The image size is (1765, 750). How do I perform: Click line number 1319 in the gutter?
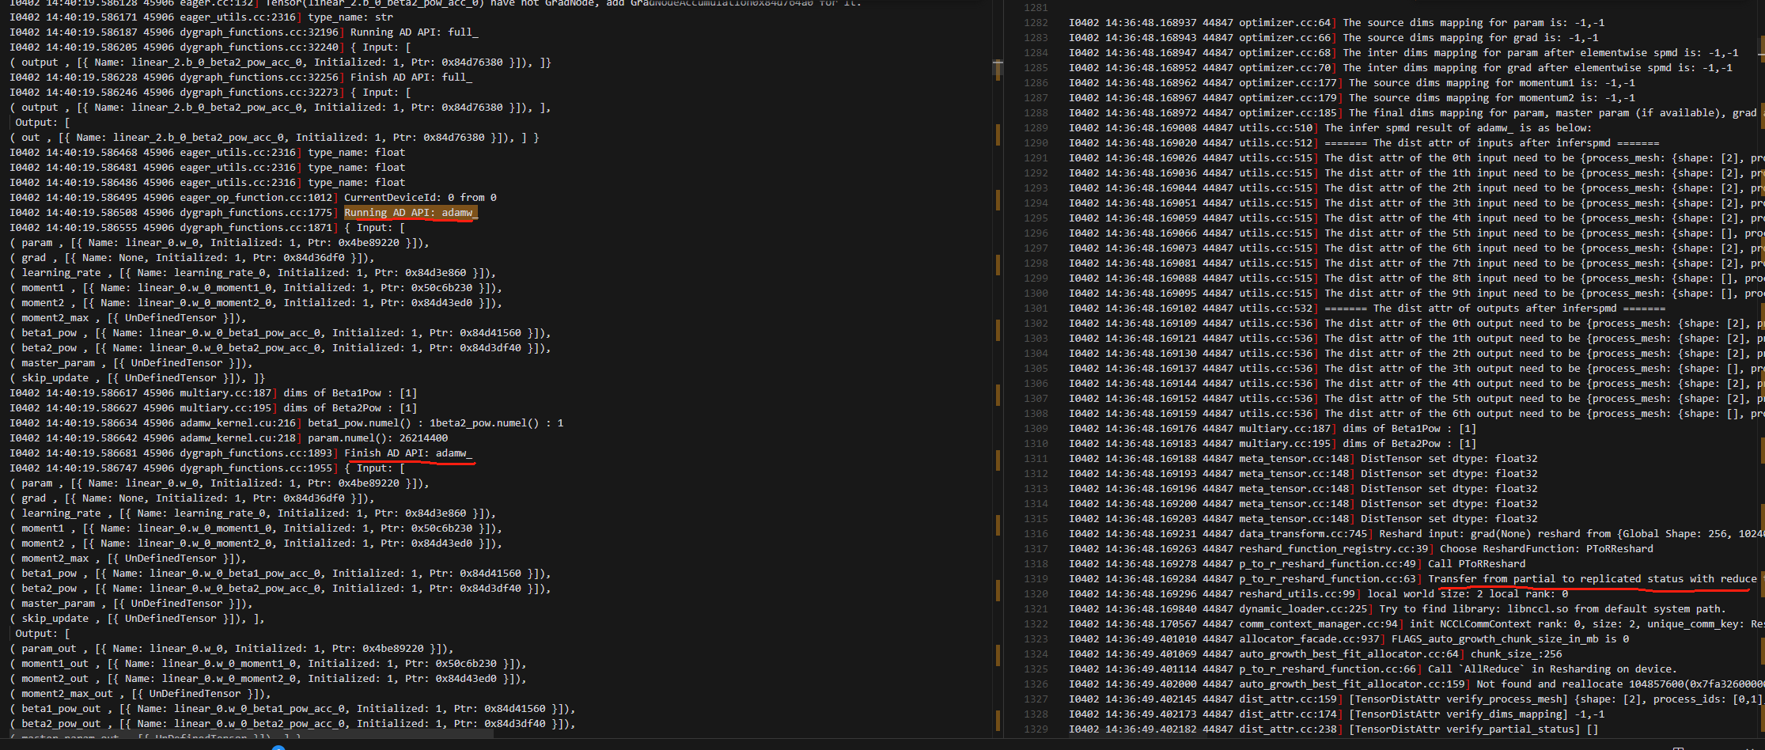click(1036, 579)
